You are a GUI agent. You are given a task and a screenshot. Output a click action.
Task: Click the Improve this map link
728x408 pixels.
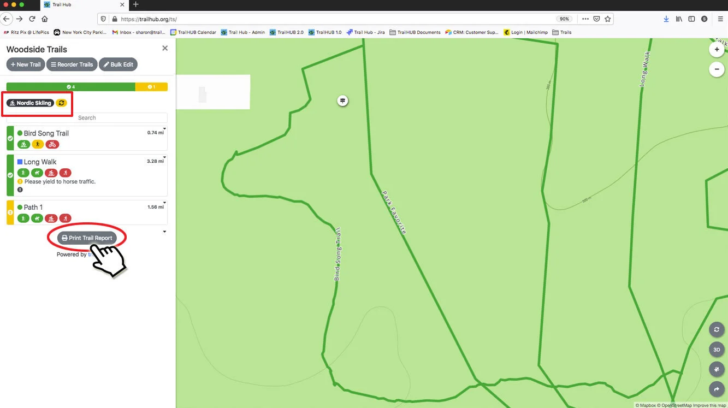[710, 405]
